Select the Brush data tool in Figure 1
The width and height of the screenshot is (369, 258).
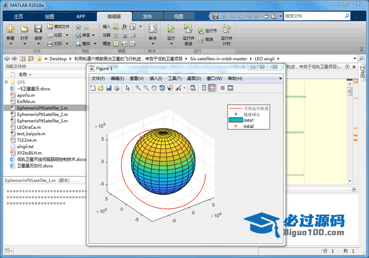click(179, 88)
